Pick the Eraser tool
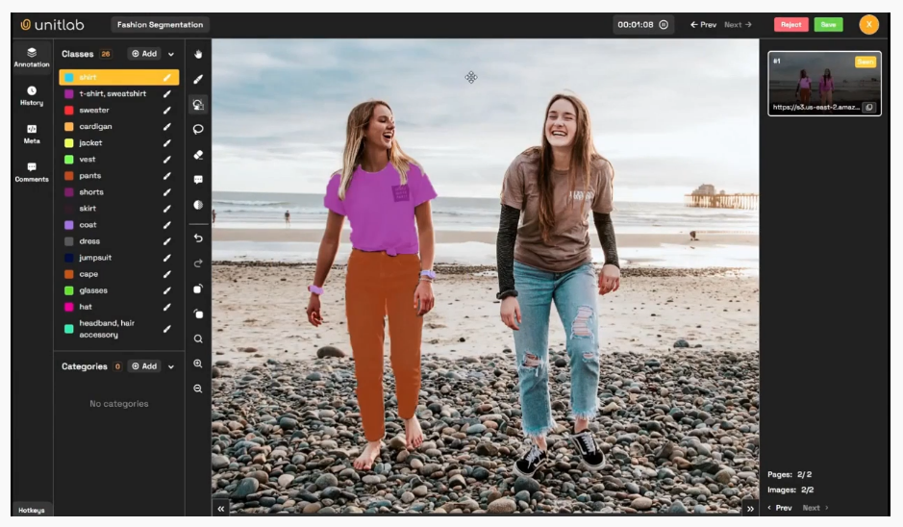 click(x=198, y=154)
